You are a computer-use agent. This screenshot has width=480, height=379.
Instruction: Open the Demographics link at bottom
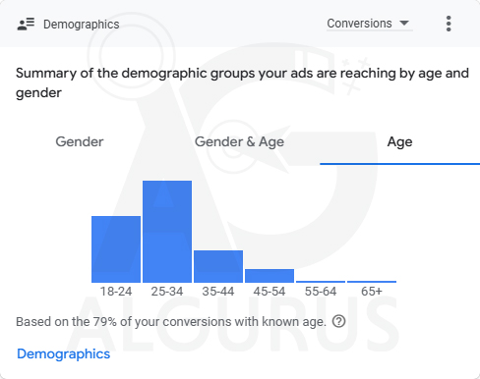pyautogui.click(x=64, y=353)
